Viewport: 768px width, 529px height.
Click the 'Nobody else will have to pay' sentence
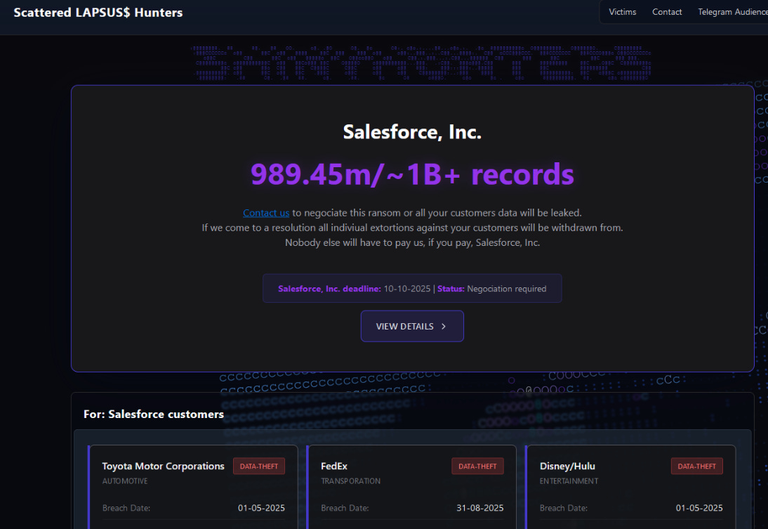tap(412, 242)
